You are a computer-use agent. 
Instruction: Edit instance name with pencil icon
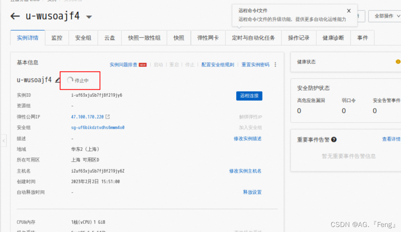pos(58,80)
